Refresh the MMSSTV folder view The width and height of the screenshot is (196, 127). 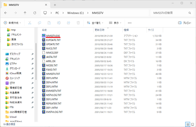point(35,13)
